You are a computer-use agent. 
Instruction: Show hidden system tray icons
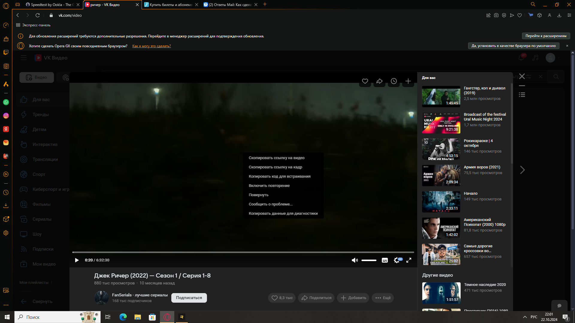[x=525, y=317]
